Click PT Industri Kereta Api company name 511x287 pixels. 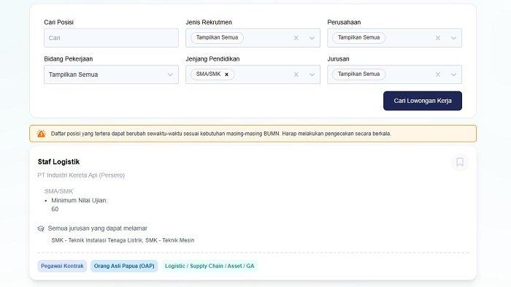pos(81,175)
